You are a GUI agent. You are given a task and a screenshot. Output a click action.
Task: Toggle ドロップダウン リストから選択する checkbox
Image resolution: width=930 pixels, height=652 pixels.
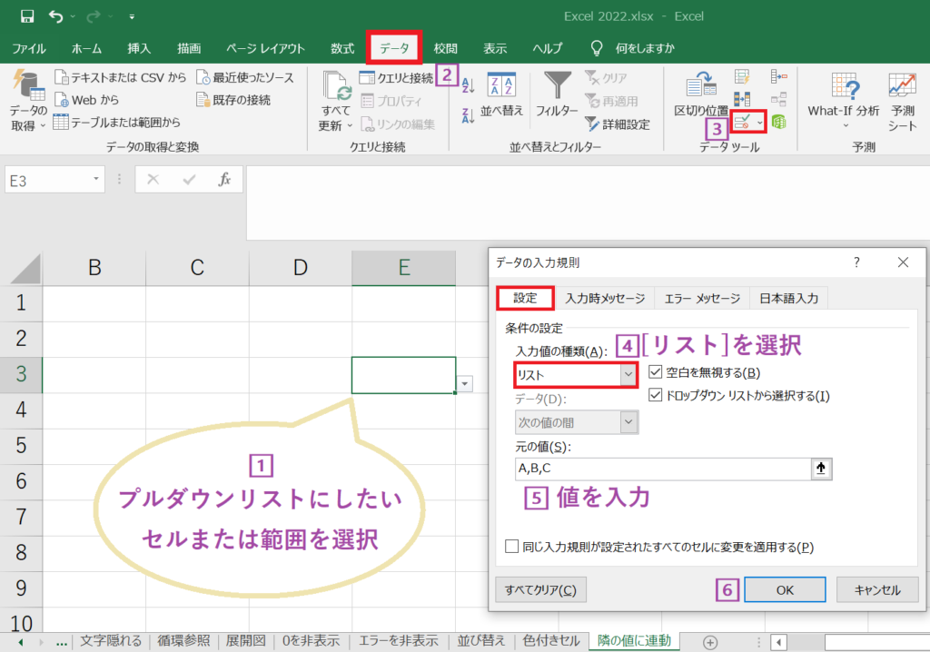pyautogui.click(x=656, y=395)
